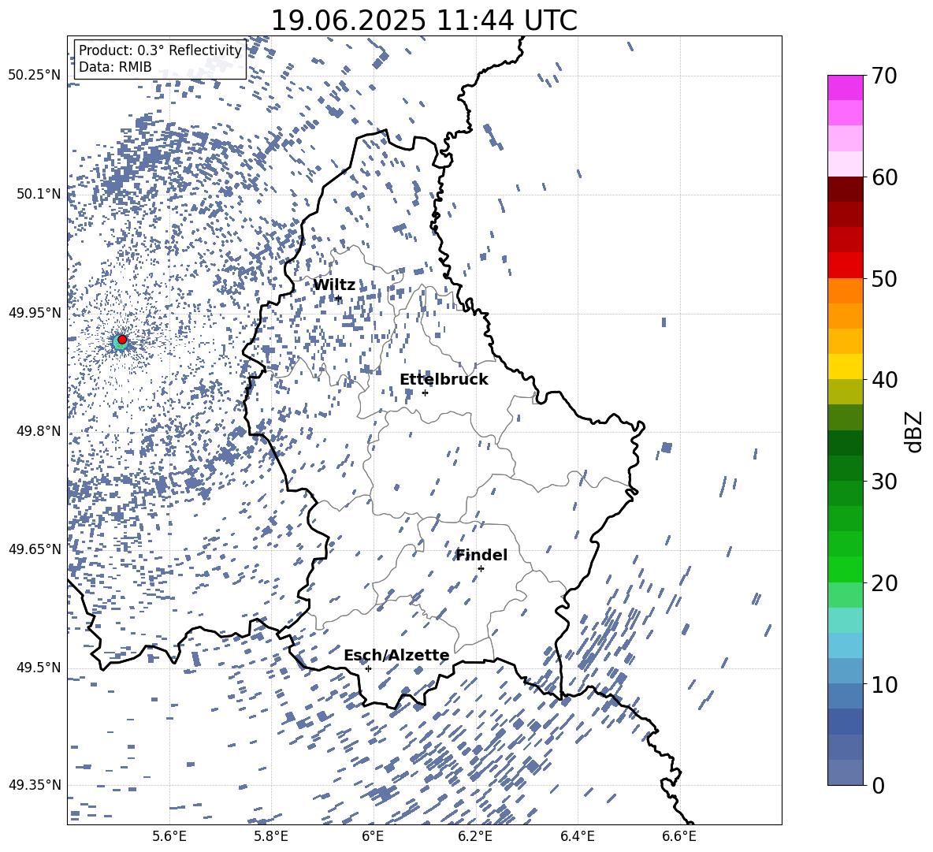Click the 49.8°N latitude label

[x=39, y=431]
